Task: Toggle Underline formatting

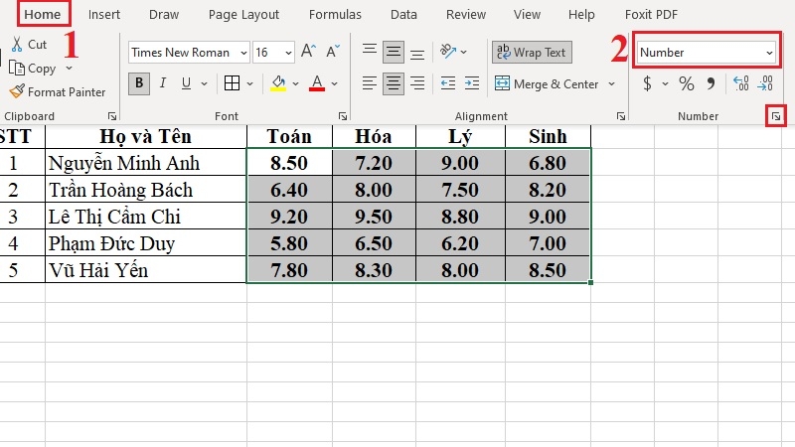Action: [186, 82]
